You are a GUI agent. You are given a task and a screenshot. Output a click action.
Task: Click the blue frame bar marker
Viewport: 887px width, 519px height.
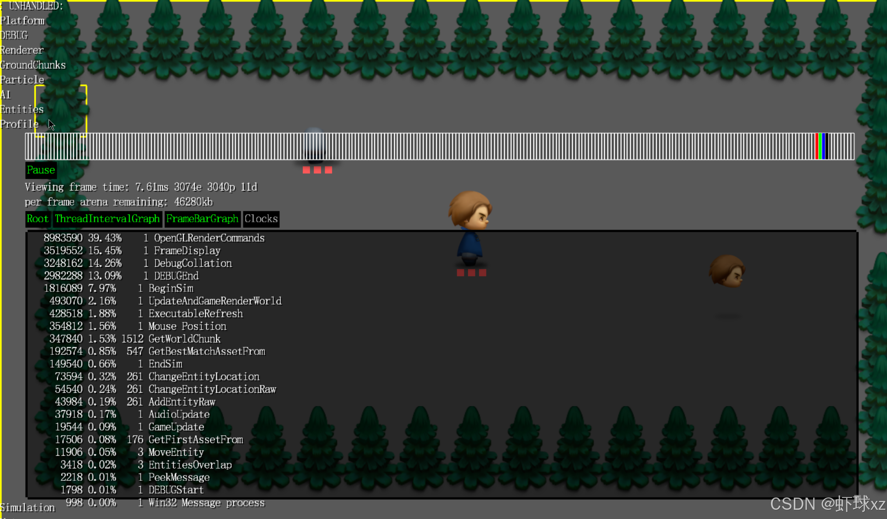[824, 146]
